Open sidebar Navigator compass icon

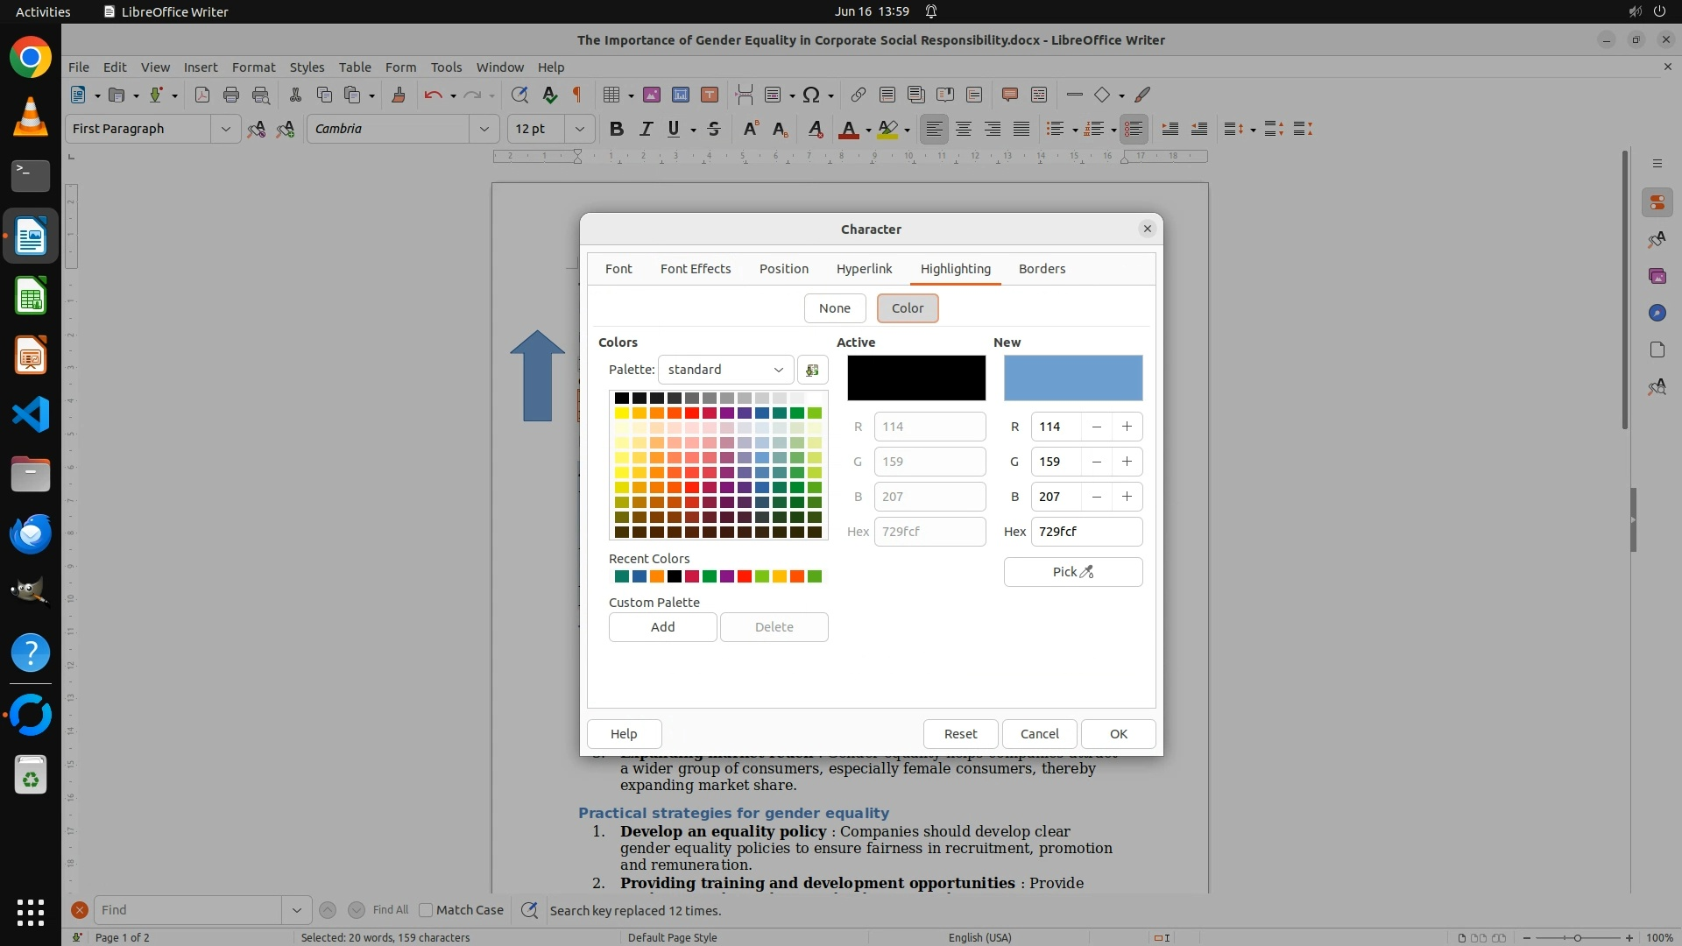(1657, 313)
